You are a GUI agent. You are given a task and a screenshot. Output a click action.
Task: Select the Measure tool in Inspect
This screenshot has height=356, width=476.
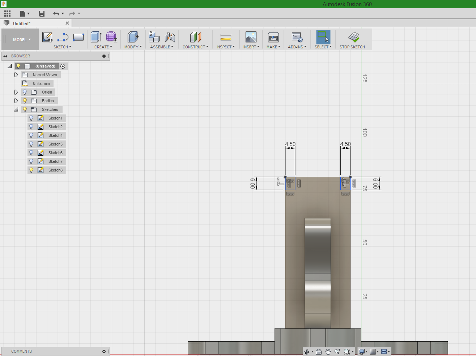pyautogui.click(x=226, y=37)
